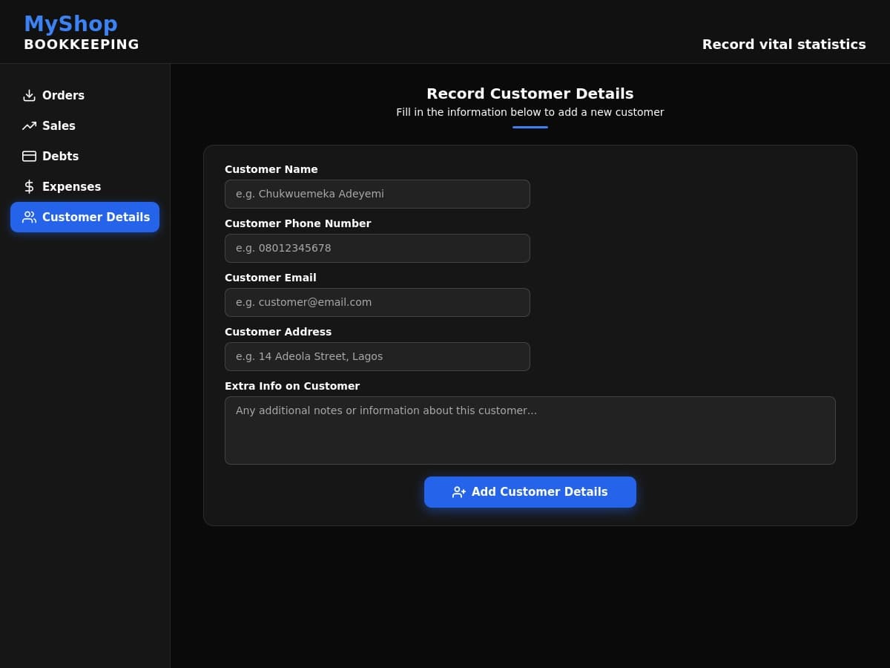Open the Orders section
Image resolution: width=890 pixels, height=668 pixels.
click(63, 95)
